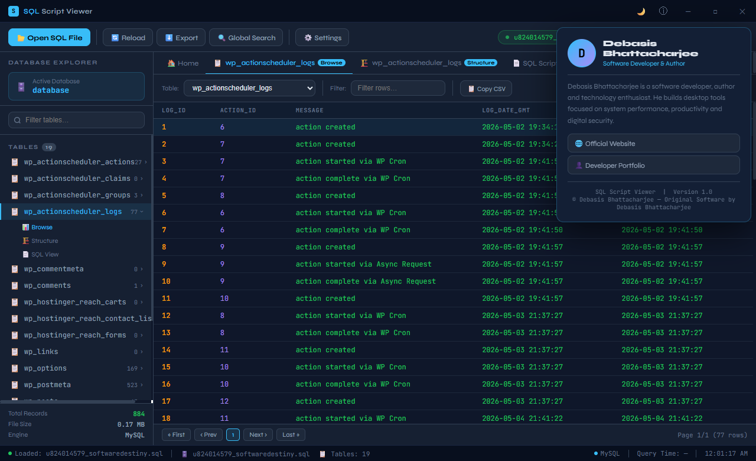Click the info icon in title bar

[663, 11]
